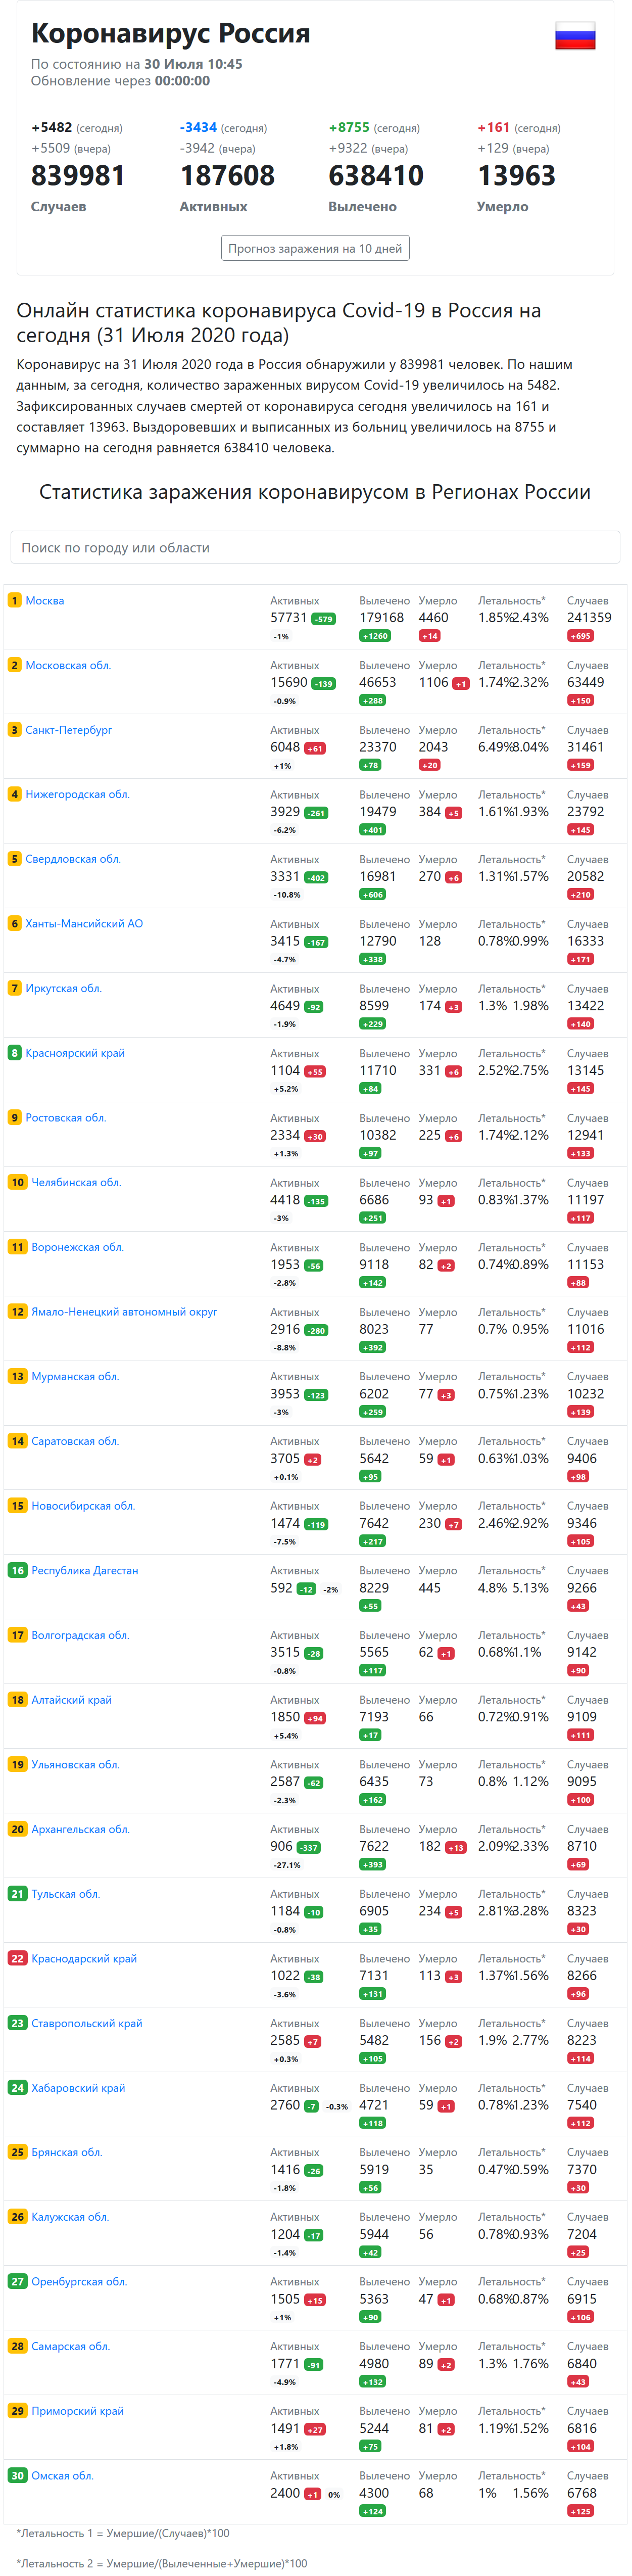Click Омская обл. cases value "6768"

tap(582, 2494)
